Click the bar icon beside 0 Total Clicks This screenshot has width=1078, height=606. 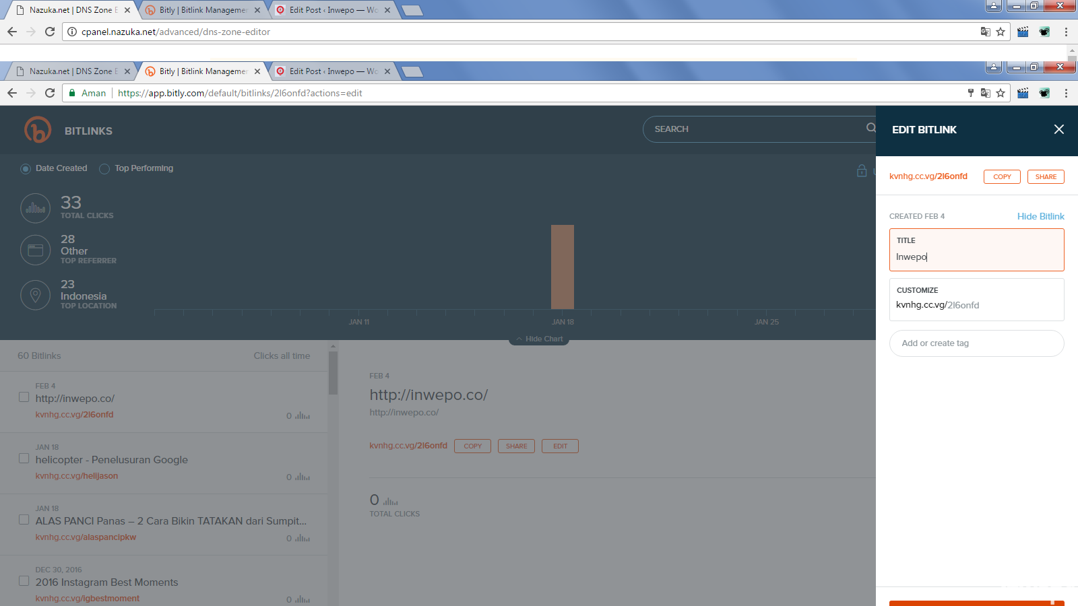[391, 501]
